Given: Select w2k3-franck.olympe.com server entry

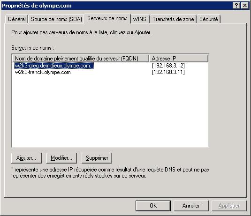Looking at the screenshot, I should (x=43, y=72).
